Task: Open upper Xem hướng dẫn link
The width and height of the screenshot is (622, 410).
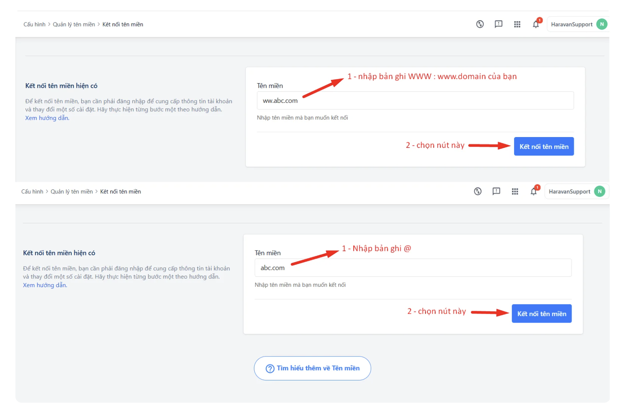Action: click(47, 118)
